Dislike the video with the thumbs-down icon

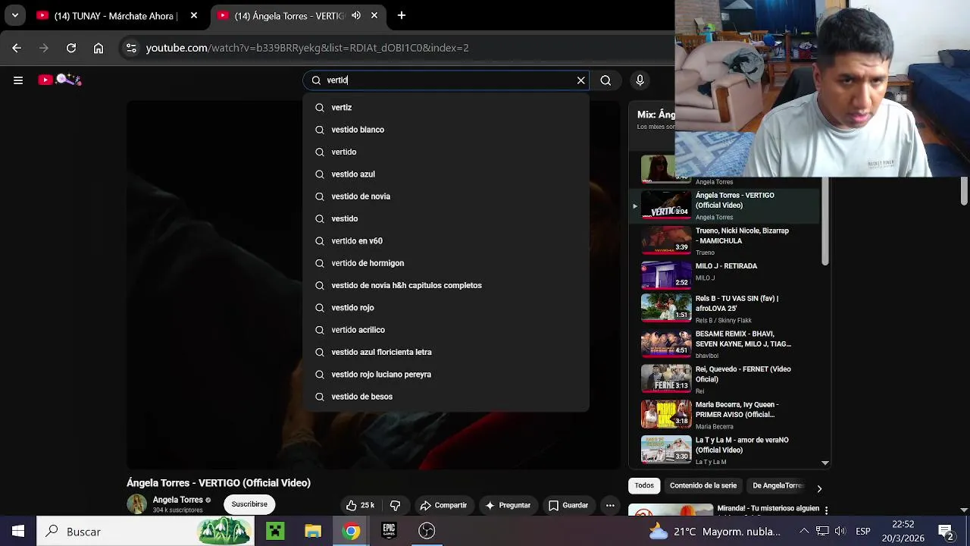[x=395, y=505]
